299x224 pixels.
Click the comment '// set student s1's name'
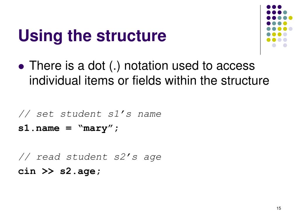pos(90,114)
